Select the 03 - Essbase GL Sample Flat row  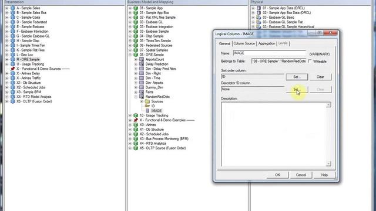[x=283, y=22]
